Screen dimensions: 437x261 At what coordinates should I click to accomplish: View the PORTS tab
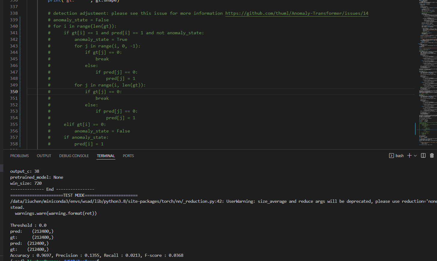(x=128, y=156)
